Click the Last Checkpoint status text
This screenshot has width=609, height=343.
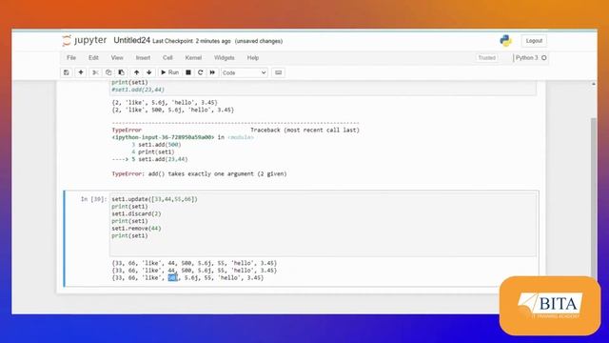point(191,41)
